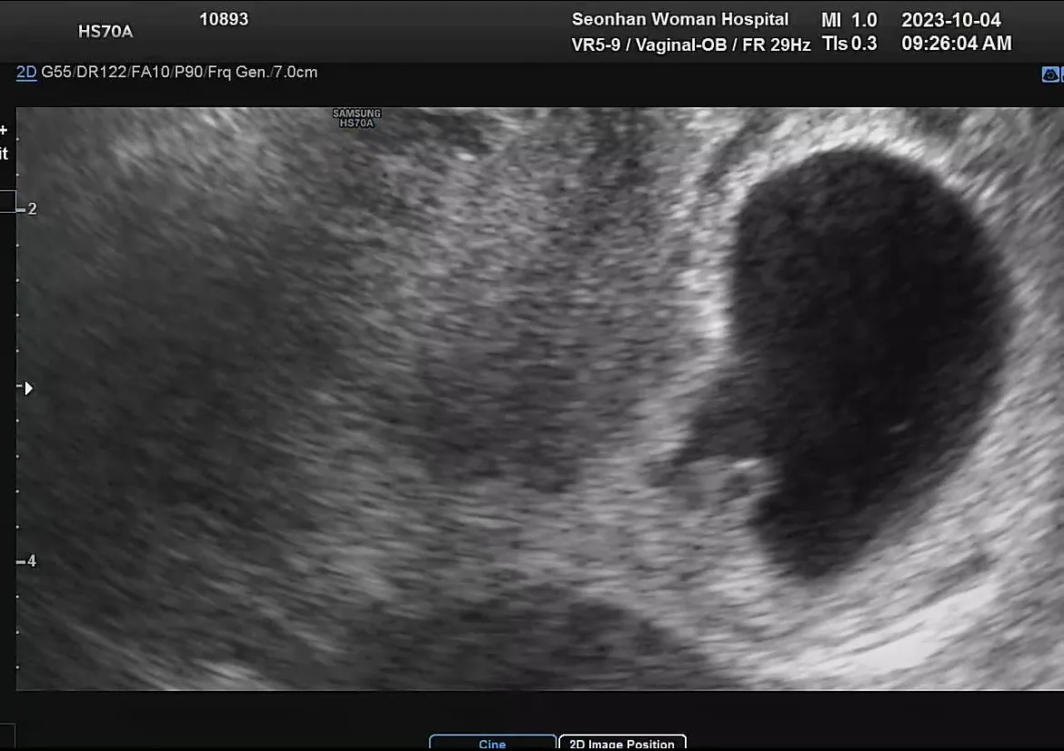The width and height of the screenshot is (1064, 751).
Task: Click the MI 1.0 indicator
Action: (848, 20)
